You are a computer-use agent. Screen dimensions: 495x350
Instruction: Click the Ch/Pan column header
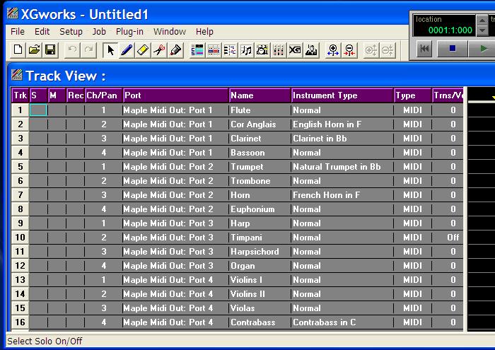(103, 95)
